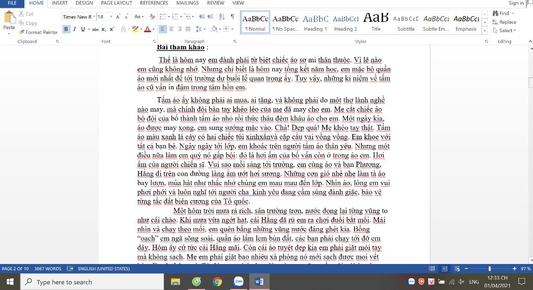Toggle align left
Viewport: 533px width, 290px height.
pos(162,29)
